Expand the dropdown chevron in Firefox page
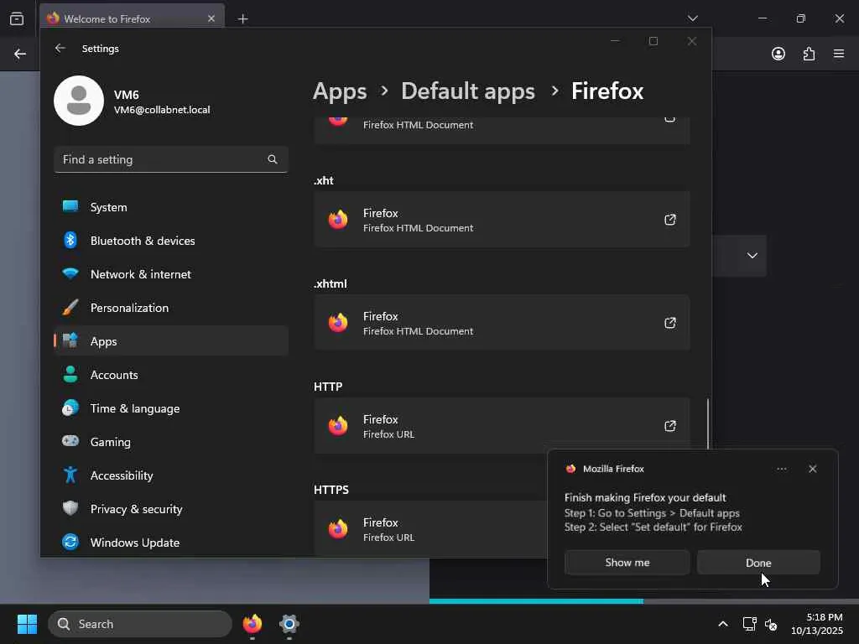The height and width of the screenshot is (644, 859). (x=752, y=255)
